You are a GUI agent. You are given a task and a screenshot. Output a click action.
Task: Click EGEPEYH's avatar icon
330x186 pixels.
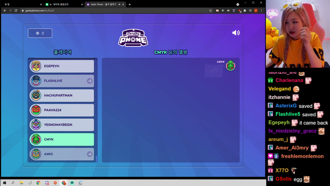pyautogui.click(x=36, y=66)
